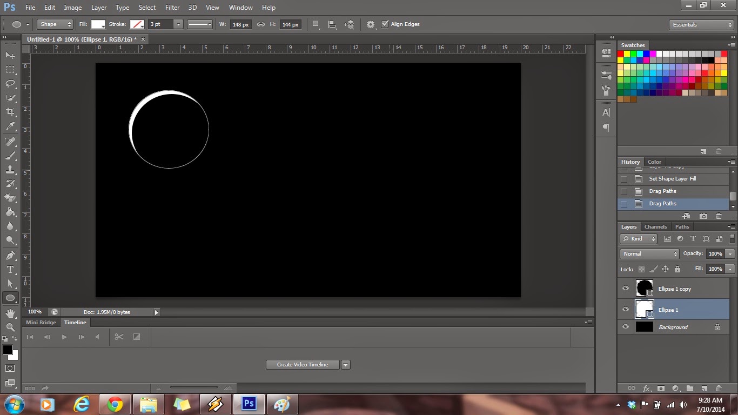This screenshot has height=415, width=738.
Task: Toggle the Align Edges checkbox
Action: (x=385, y=24)
